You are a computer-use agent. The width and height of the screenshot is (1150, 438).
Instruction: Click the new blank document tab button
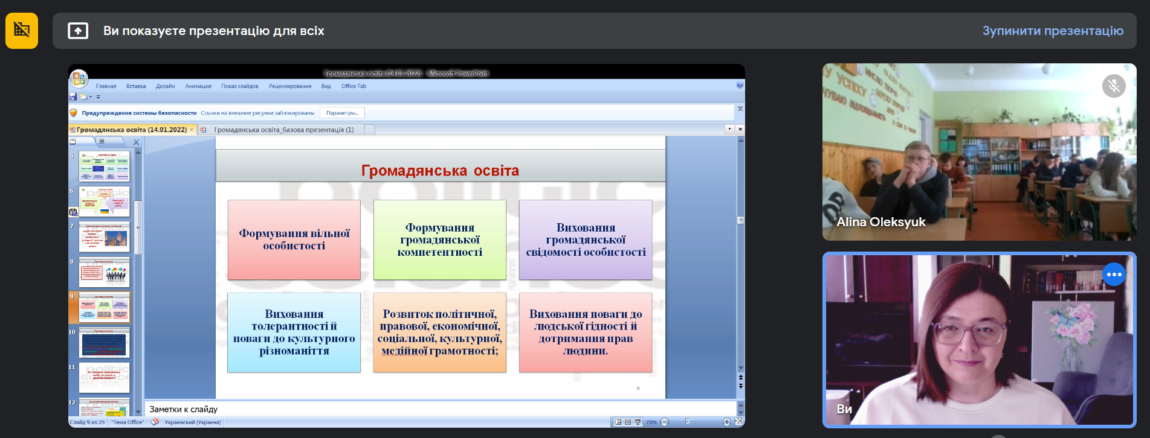coord(370,130)
